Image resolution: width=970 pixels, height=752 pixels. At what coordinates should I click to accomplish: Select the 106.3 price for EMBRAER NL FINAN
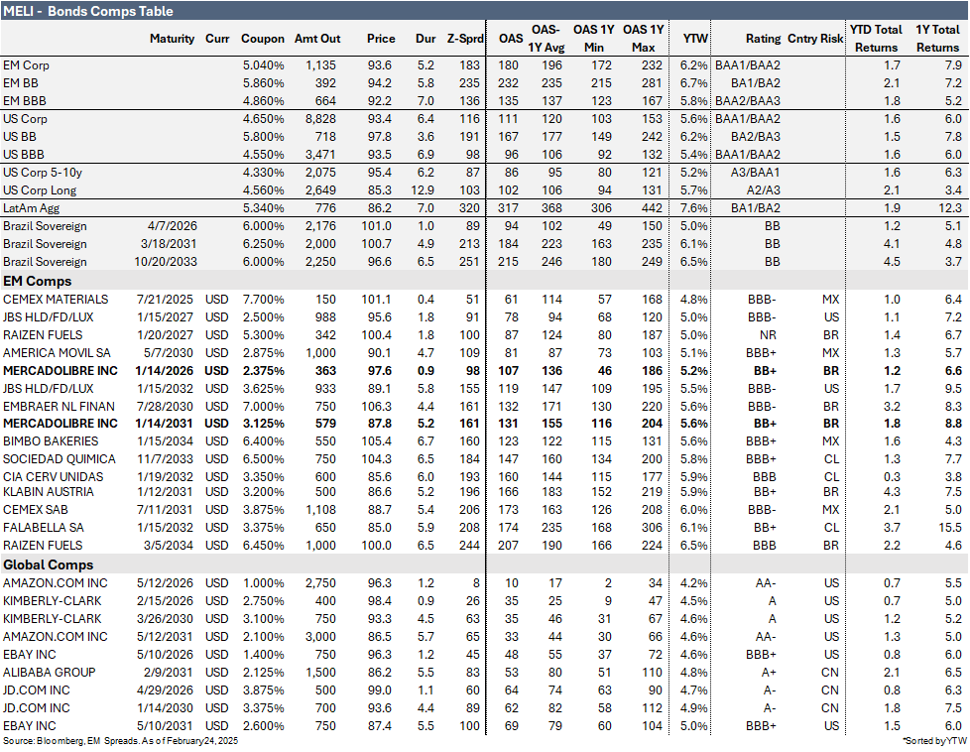376,406
